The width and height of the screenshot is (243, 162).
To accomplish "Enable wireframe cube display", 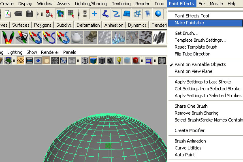I will (85, 61).
